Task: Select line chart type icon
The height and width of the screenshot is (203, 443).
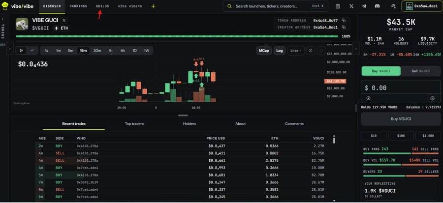Action: pos(32,51)
